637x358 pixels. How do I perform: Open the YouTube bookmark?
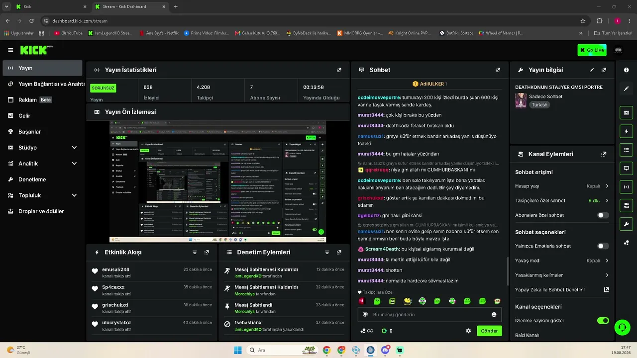(68, 33)
